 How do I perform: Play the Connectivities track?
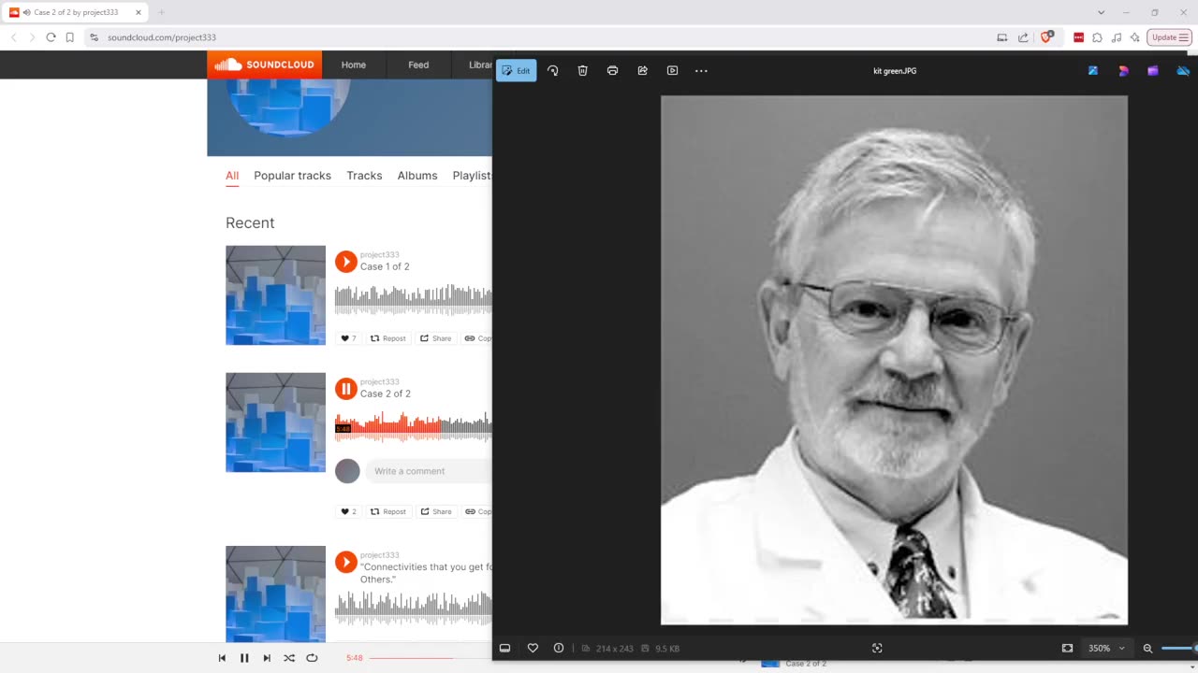pos(346,562)
